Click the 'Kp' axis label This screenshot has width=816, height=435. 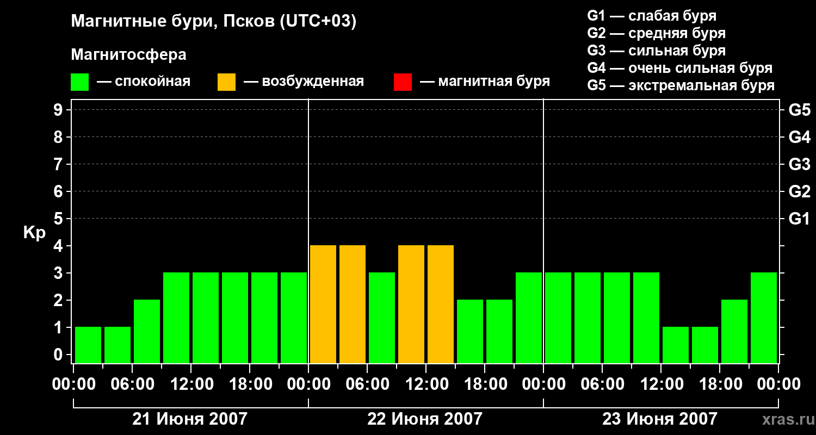click(34, 233)
